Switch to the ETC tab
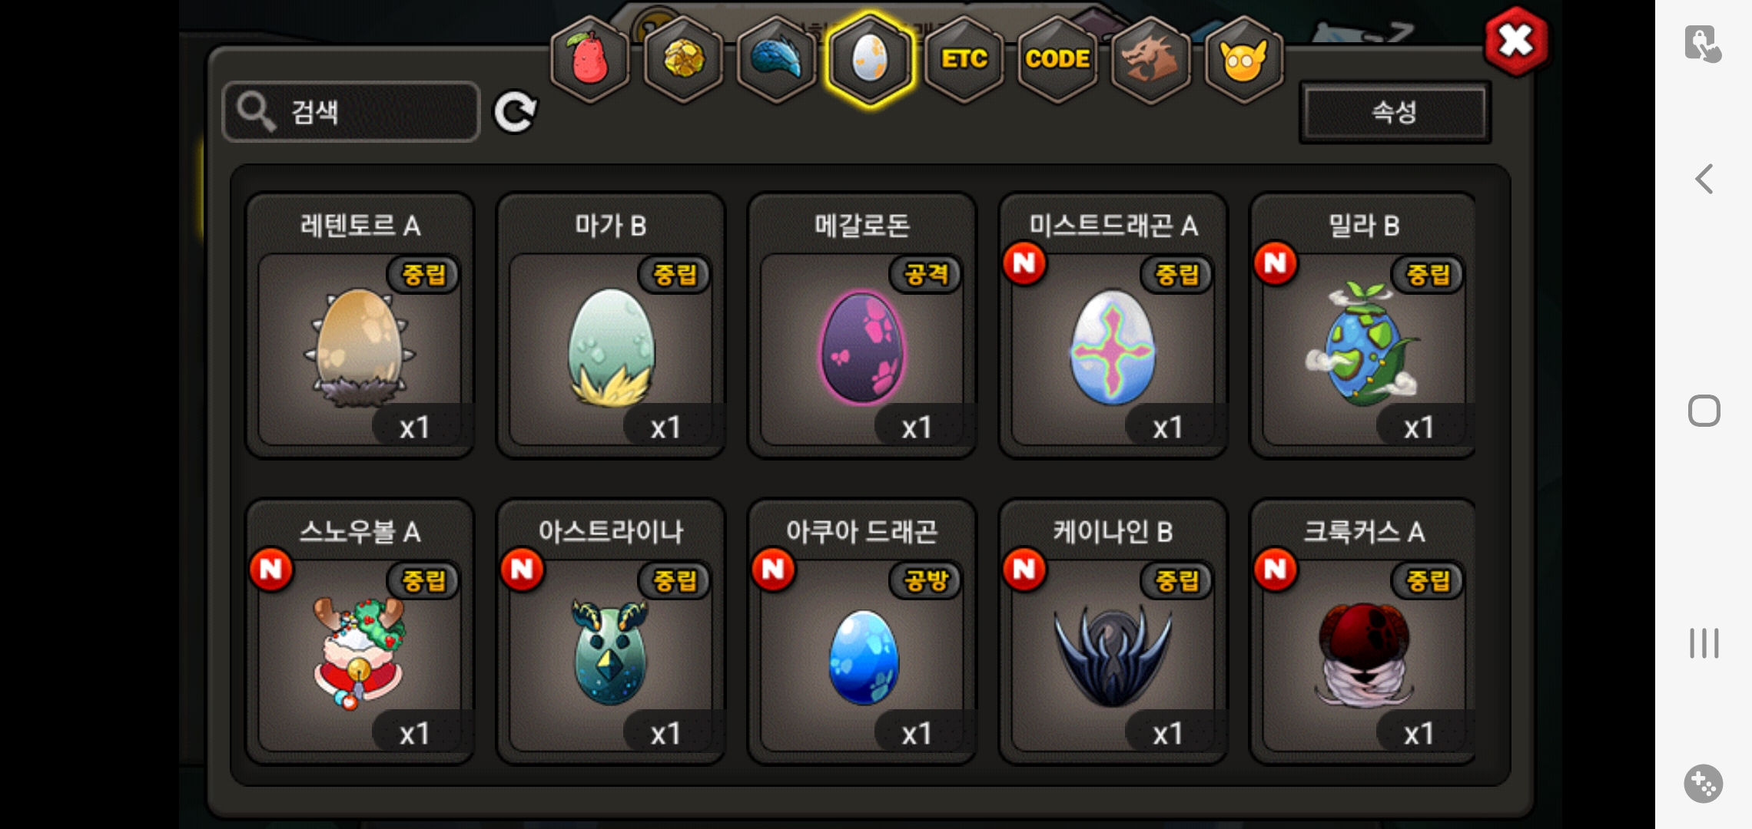This screenshot has height=829, width=1752. point(964,59)
